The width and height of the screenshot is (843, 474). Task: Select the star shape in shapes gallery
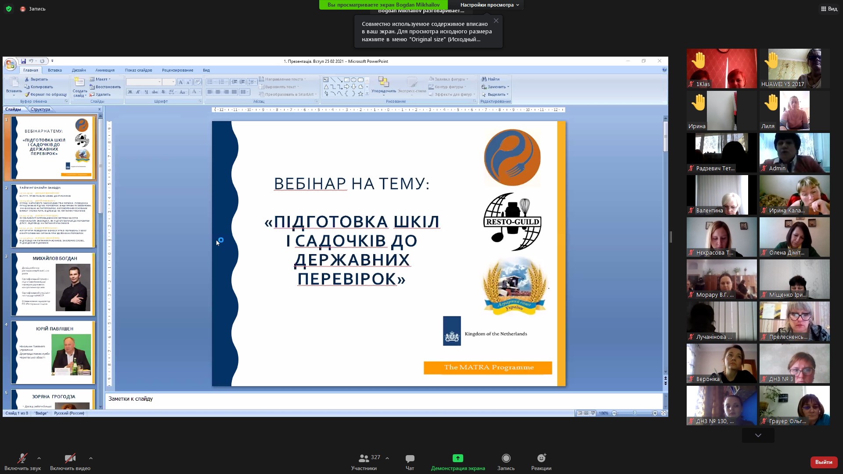click(360, 94)
